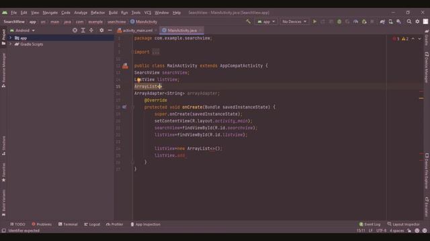Open the Navigate menu

[x=50, y=13]
